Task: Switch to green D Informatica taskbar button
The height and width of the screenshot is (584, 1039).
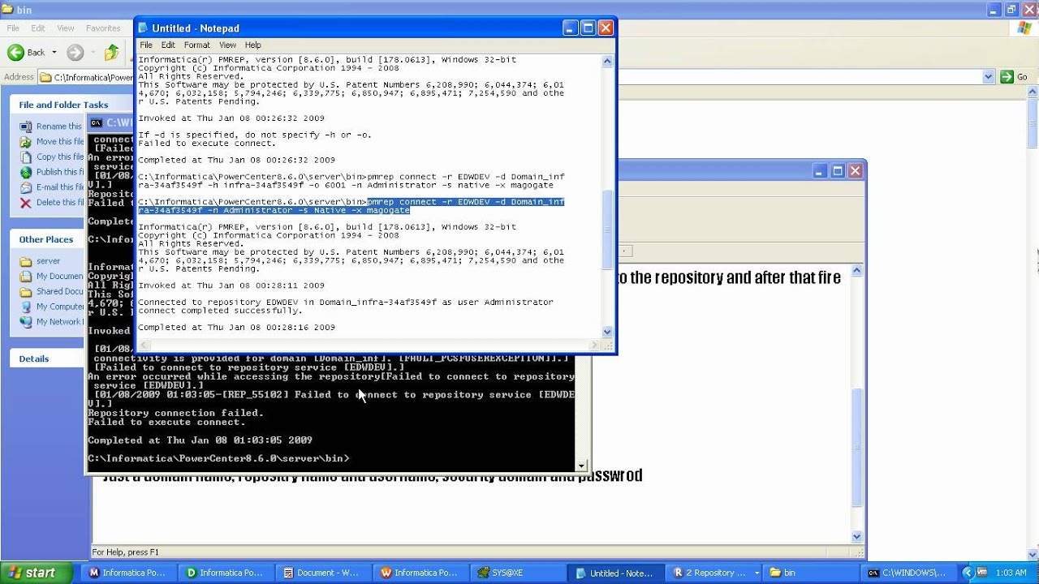Action: tap(225, 573)
